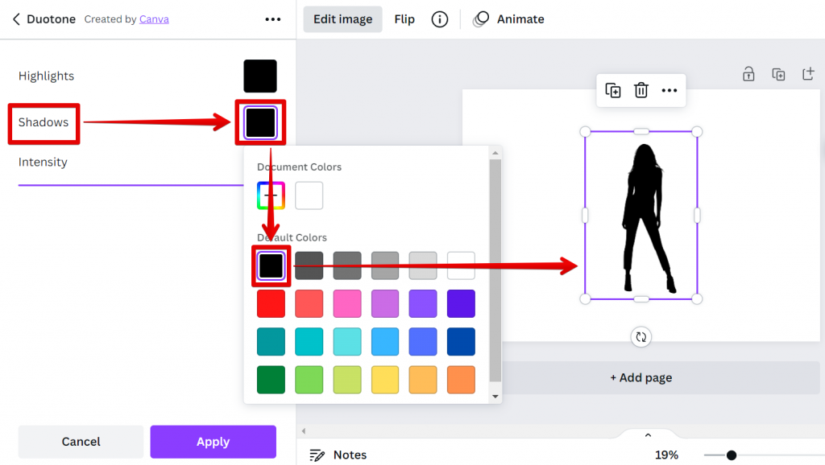
Task: Click the rotate handle below the image
Action: 641,337
